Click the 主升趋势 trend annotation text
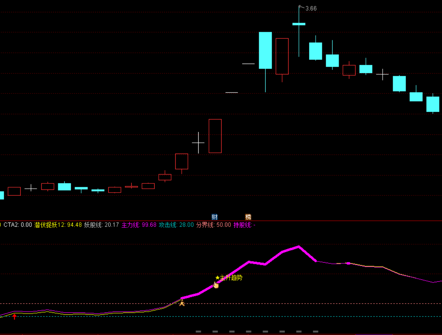The width and height of the screenshot is (442, 335). [231, 278]
